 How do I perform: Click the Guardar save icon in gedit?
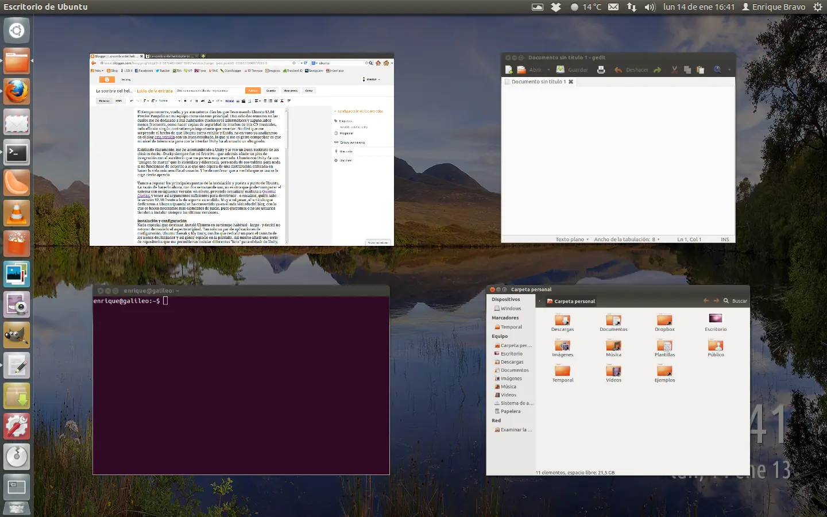(561, 70)
